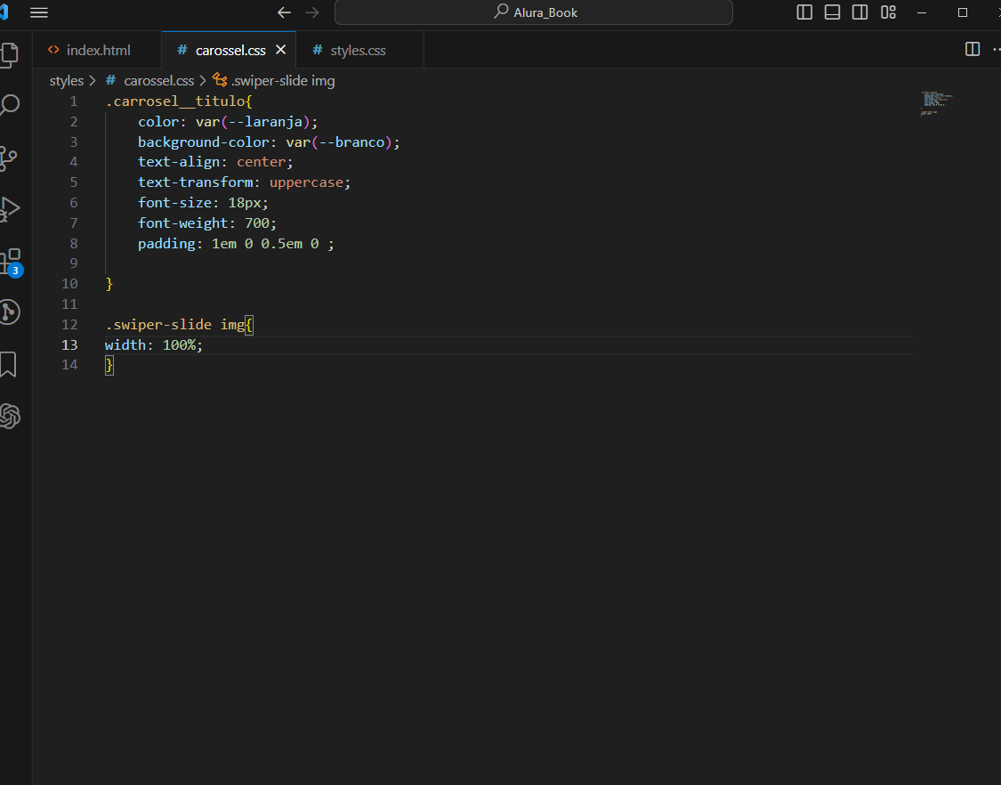1001x785 pixels.
Task: Click the padding: 1em 0 0.5em 0 line
Action: click(x=236, y=243)
